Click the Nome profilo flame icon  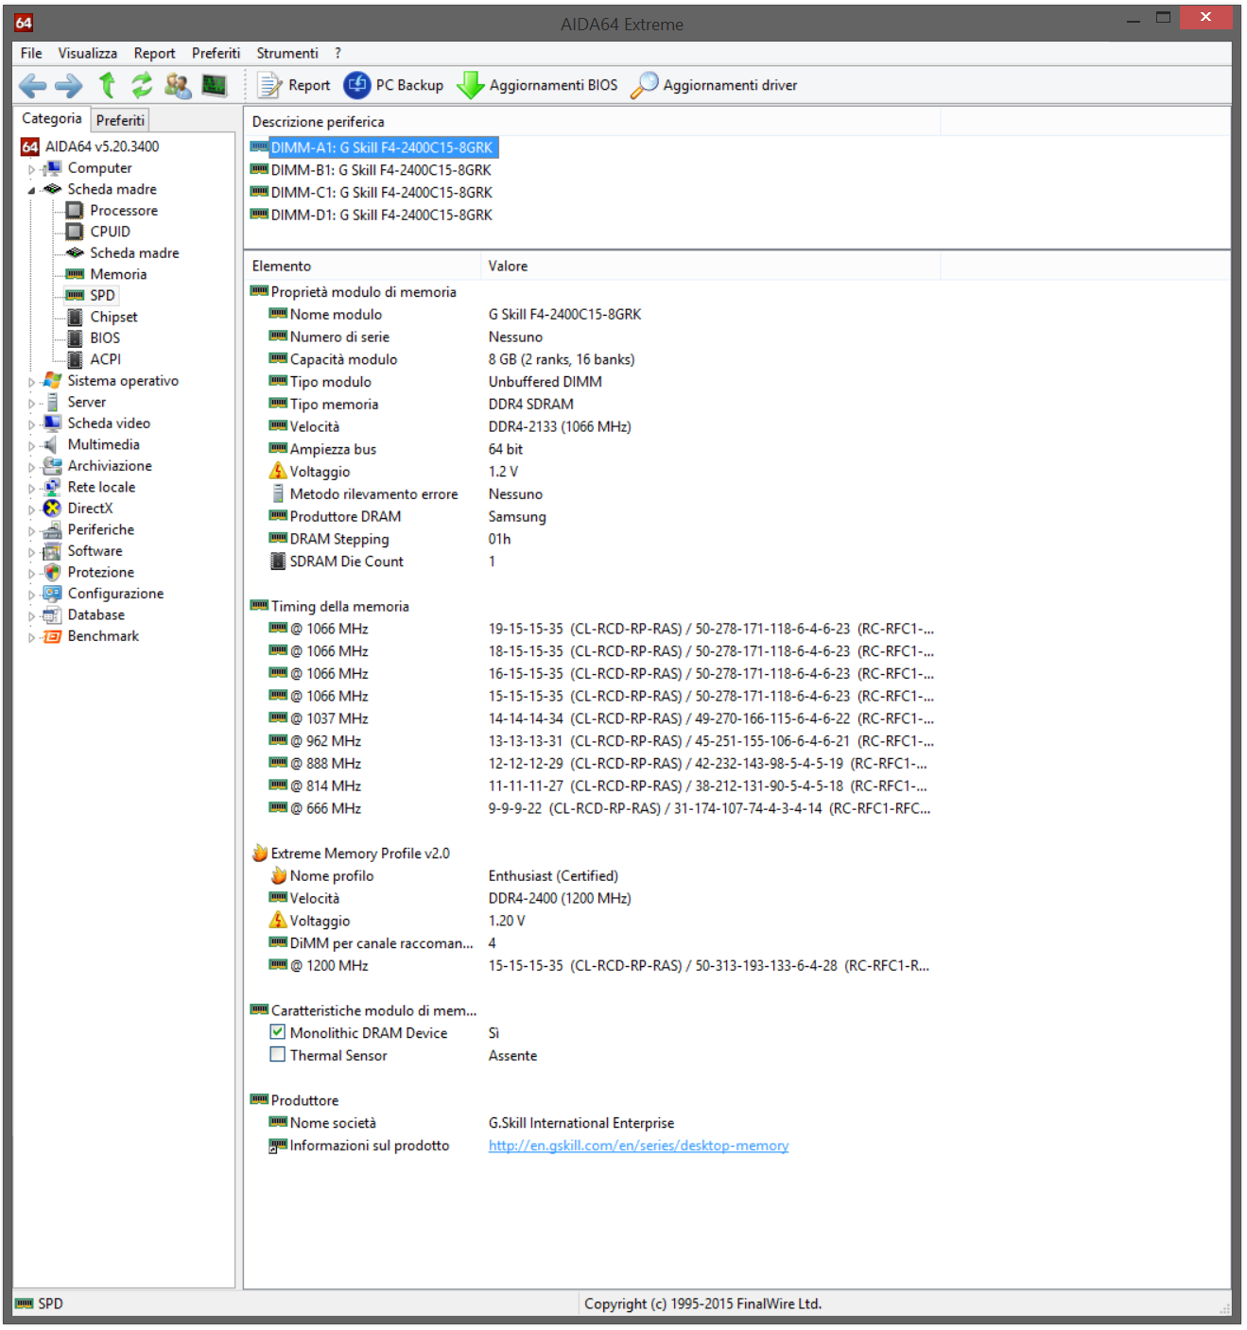(x=278, y=875)
